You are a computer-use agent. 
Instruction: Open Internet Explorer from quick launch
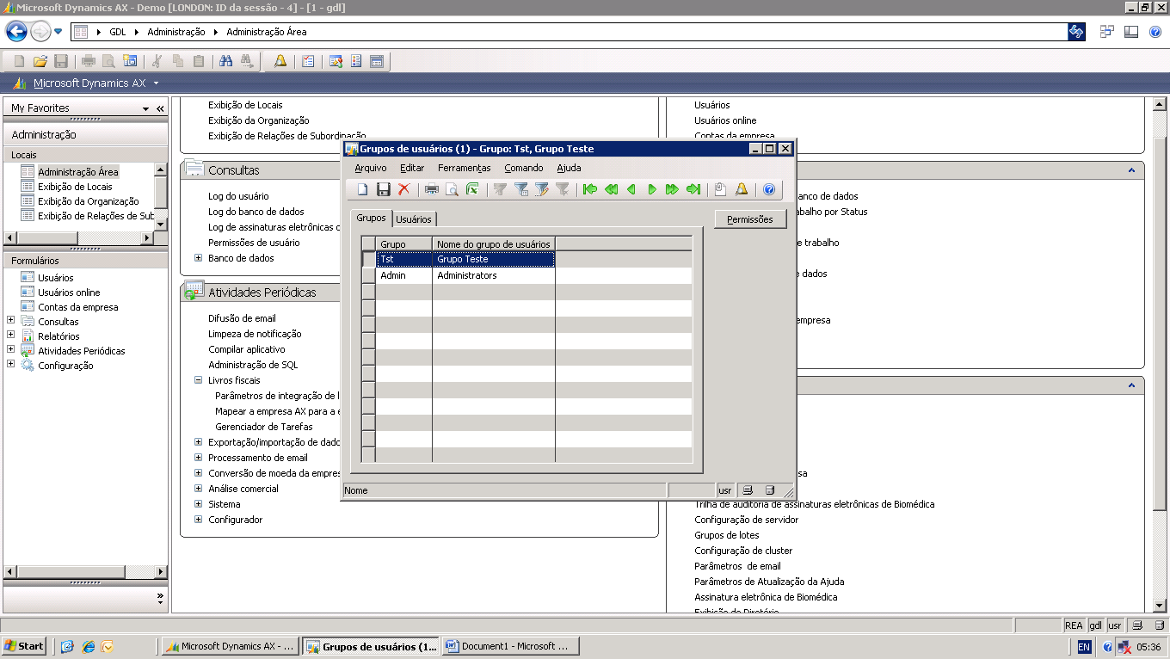click(x=88, y=646)
